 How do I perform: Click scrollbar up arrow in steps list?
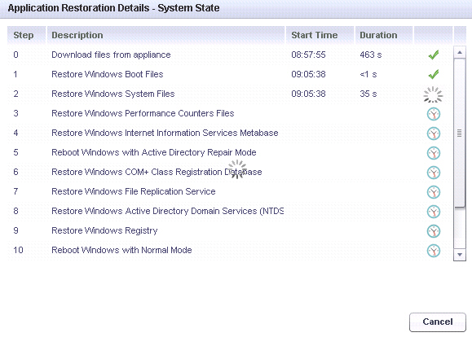tap(459, 53)
